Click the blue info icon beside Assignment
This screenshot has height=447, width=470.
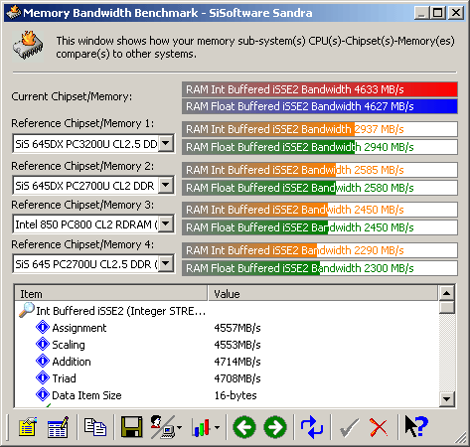pos(43,327)
